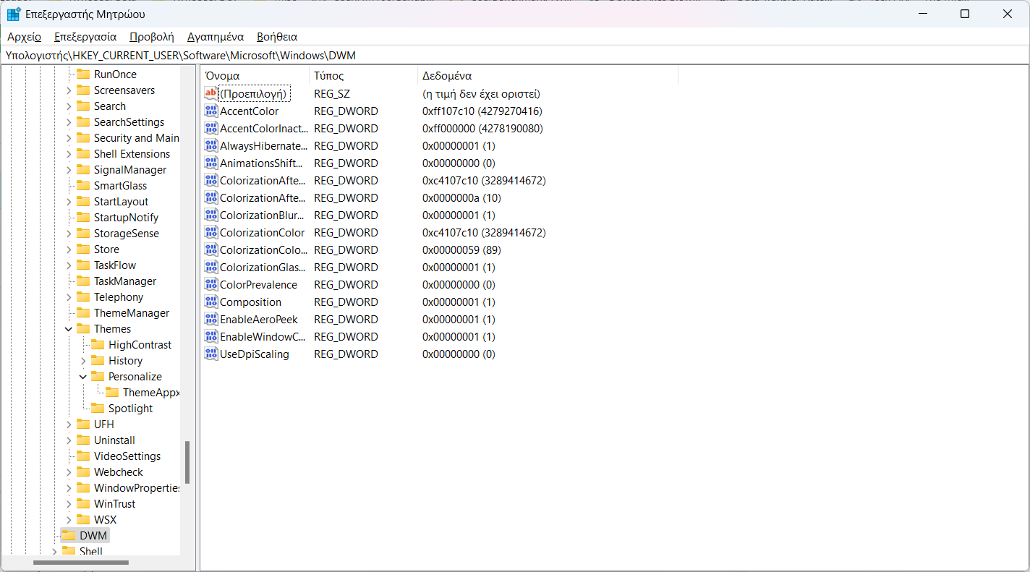Click the registry path address bar

[x=514, y=55]
